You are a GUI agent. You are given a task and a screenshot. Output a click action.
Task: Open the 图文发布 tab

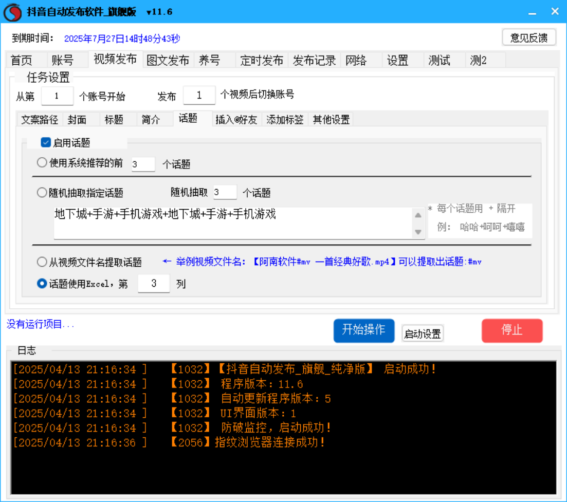[168, 60]
